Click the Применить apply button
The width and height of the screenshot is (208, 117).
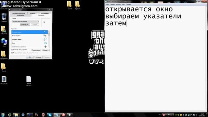[x=47, y=57]
